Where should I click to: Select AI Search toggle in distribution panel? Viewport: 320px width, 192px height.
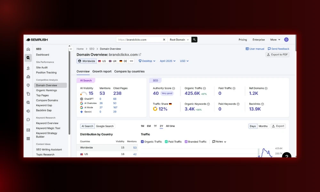[87, 126]
